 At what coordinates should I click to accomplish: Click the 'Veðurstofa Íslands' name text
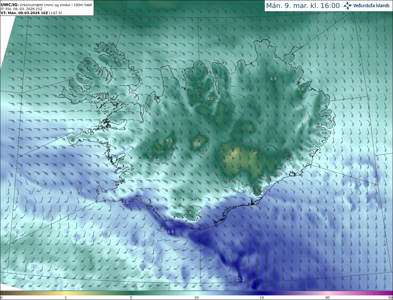click(x=372, y=6)
